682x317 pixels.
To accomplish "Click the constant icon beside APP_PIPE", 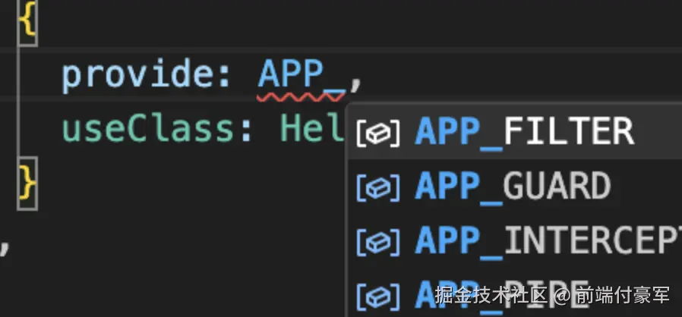I will [378, 296].
